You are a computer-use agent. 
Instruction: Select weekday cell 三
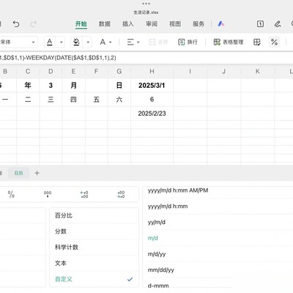(51, 100)
